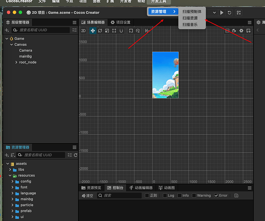Focus the hierarchy search field
The height and width of the screenshot is (221, 265).
click(x=41, y=30)
